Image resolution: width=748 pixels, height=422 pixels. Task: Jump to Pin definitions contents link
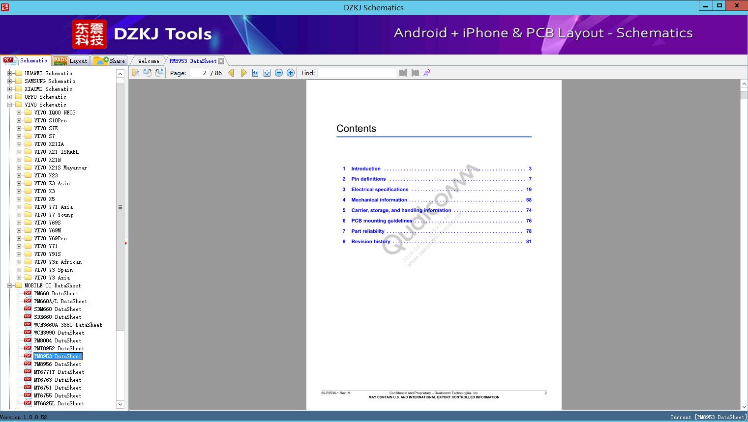(368, 179)
